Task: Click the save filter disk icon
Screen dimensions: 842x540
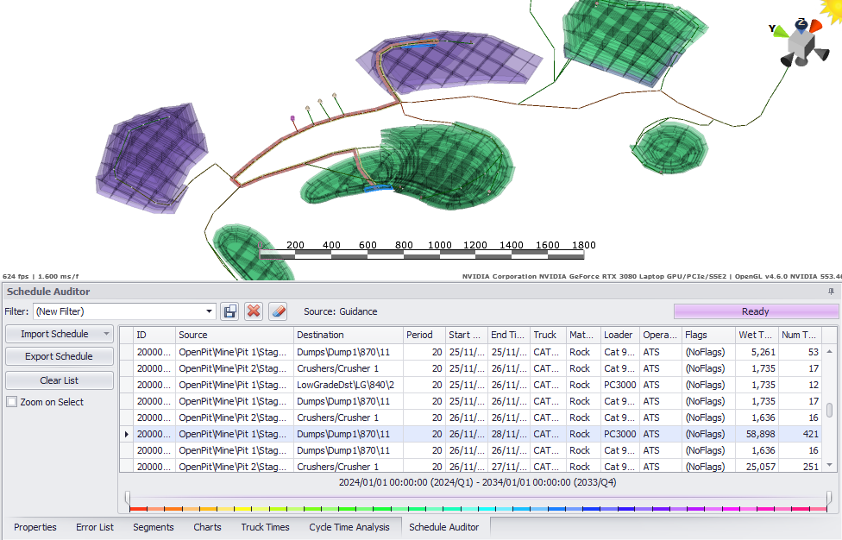Action: click(229, 311)
